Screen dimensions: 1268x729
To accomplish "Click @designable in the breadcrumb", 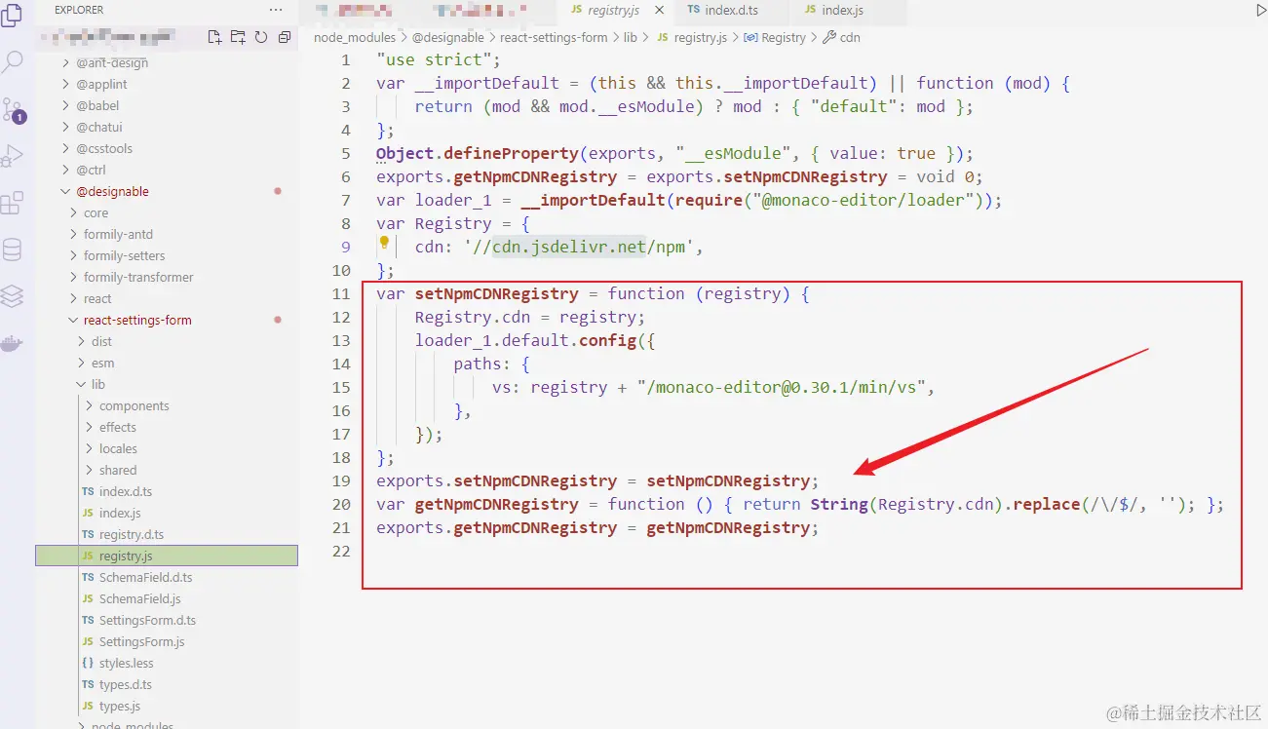I will pos(449,37).
